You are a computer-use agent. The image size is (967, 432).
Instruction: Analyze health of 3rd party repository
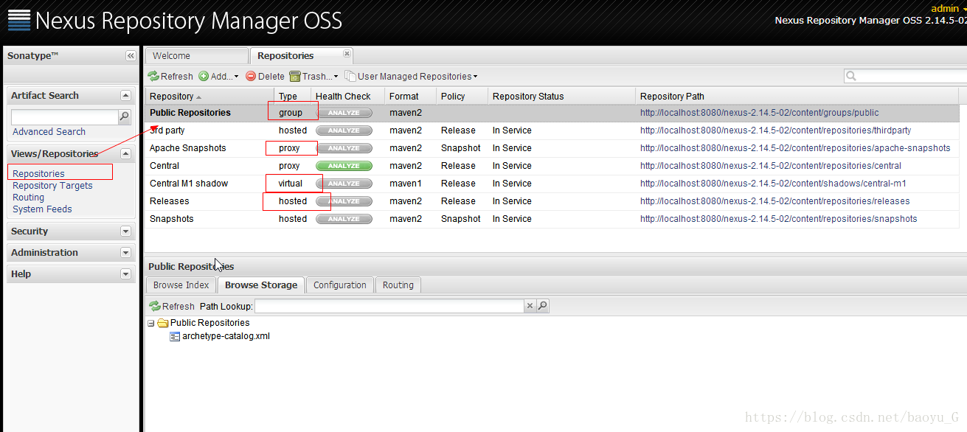344,130
